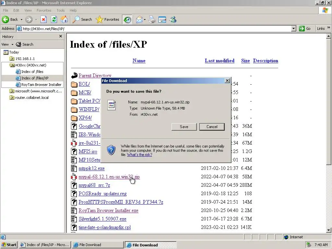Click the Forward navigation arrow icon
The image size is (332, 249).
tap(29, 19)
